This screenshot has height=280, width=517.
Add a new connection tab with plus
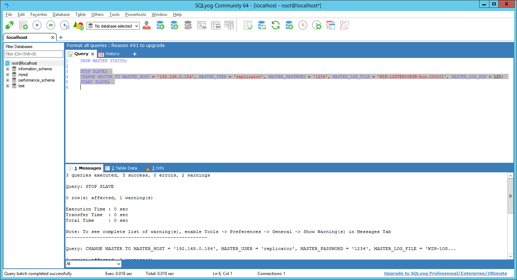click(61, 37)
